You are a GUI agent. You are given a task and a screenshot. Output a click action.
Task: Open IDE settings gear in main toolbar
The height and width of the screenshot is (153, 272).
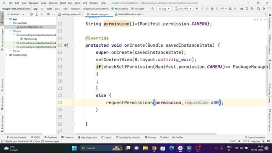pos(264,8)
